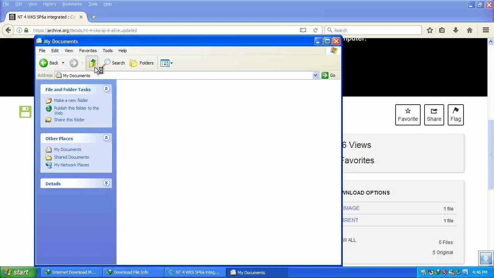Open the Firefox History menu
This screenshot has height=278, width=494.
tap(49, 4)
